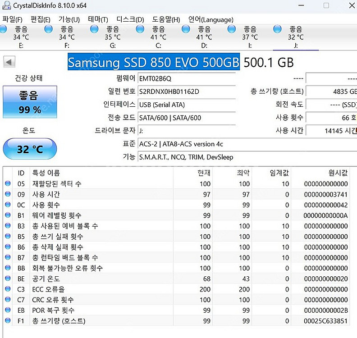Click the 특성 이름 column header
This screenshot has height=338, width=357.
[x=101, y=173]
